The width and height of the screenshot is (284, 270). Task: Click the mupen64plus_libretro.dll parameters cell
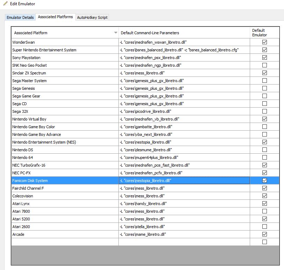[184, 158]
